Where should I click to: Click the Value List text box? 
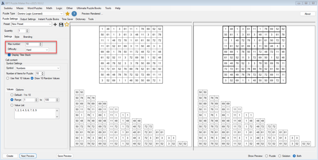(x=35, y=113)
